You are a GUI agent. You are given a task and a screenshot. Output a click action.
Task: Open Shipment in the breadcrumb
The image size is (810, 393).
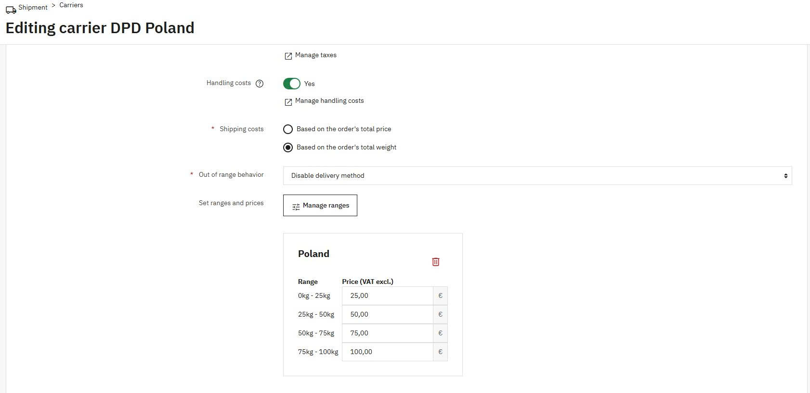(33, 7)
